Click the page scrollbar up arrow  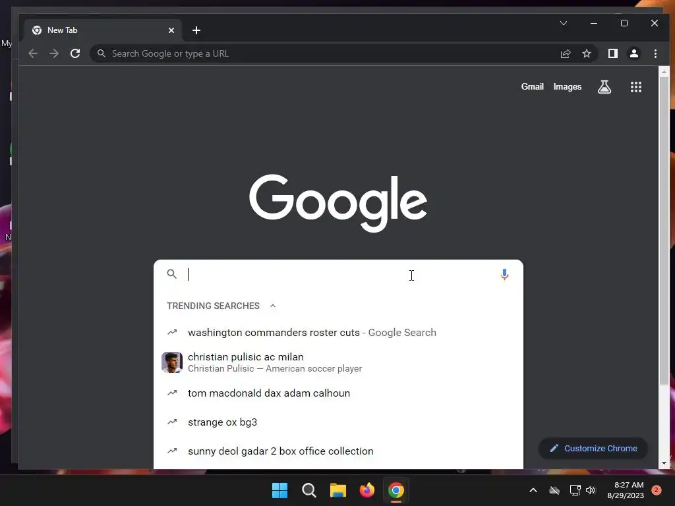[x=664, y=72]
